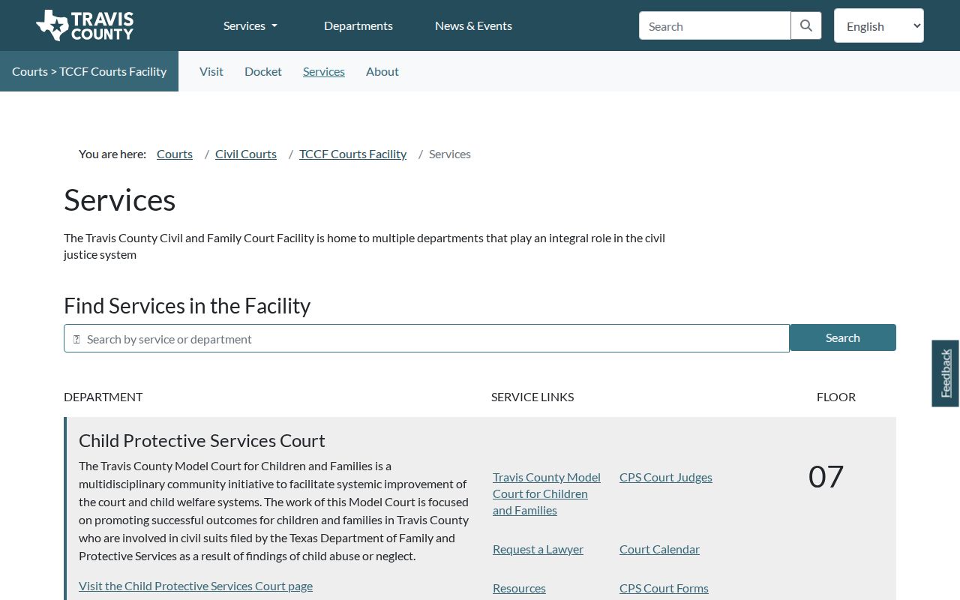Click the magnifier search icon button

point(806,25)
